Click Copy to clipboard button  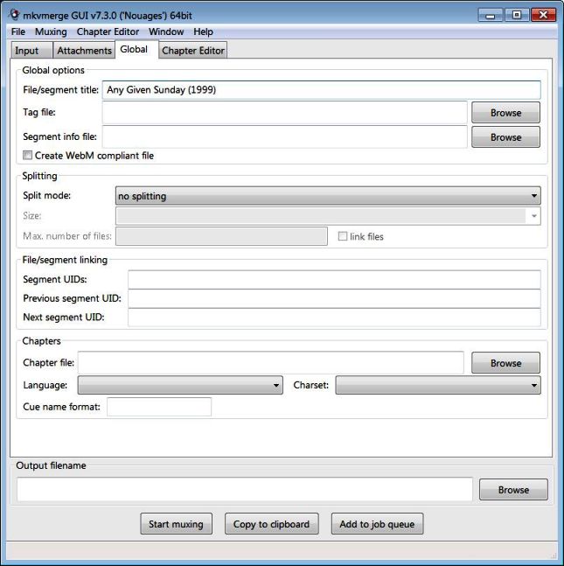(271, 524)
